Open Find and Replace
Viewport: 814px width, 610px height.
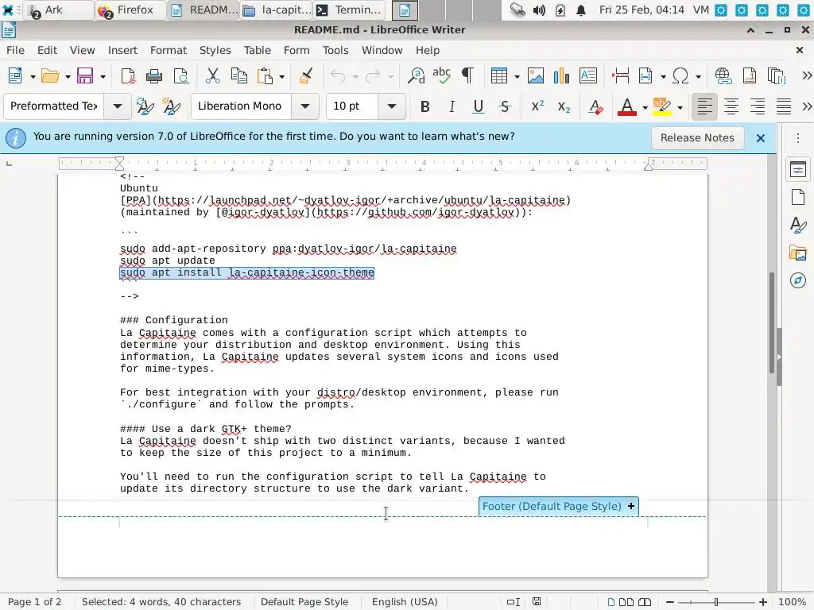click(416, 76)
